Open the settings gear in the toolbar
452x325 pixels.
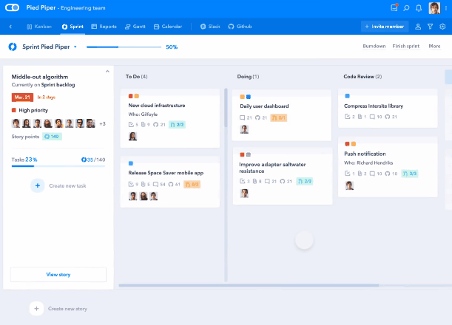(442, 27)
